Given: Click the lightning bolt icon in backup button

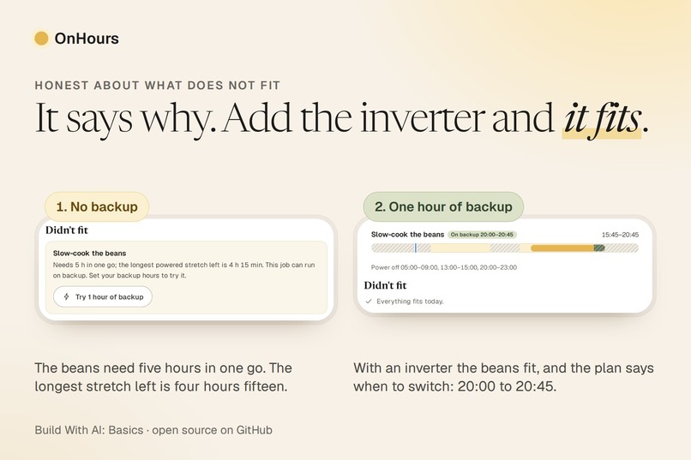Looking at the screenshot, I should (x=67, y=296).
